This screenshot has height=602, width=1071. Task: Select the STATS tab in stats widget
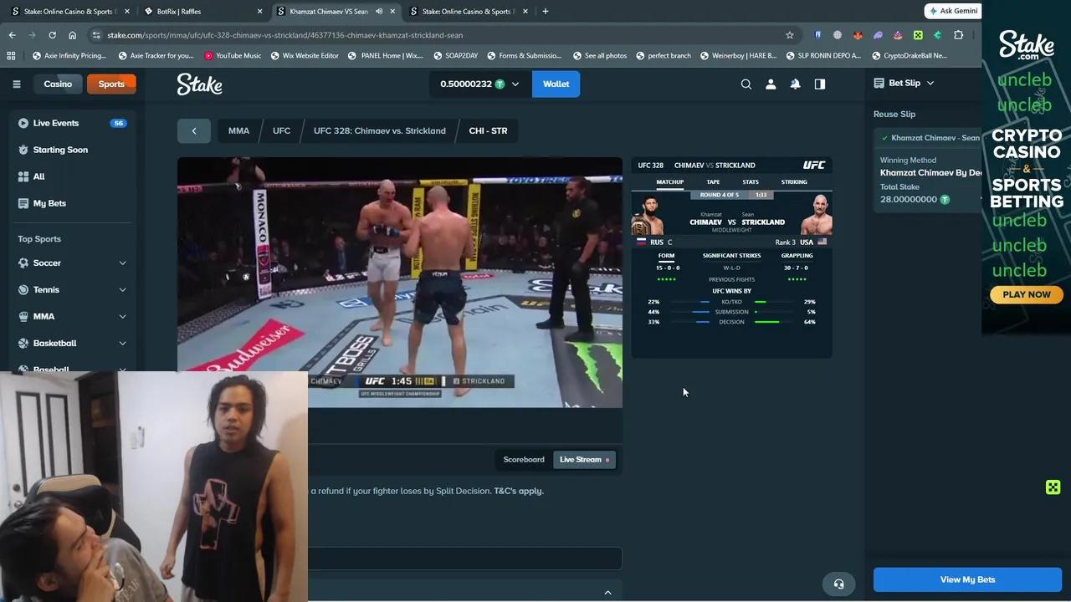[x=751, y=181]
